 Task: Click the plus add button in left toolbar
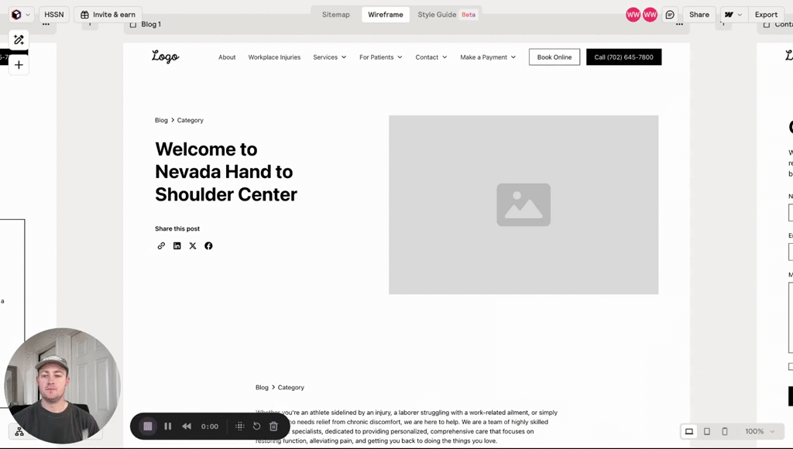19,65
